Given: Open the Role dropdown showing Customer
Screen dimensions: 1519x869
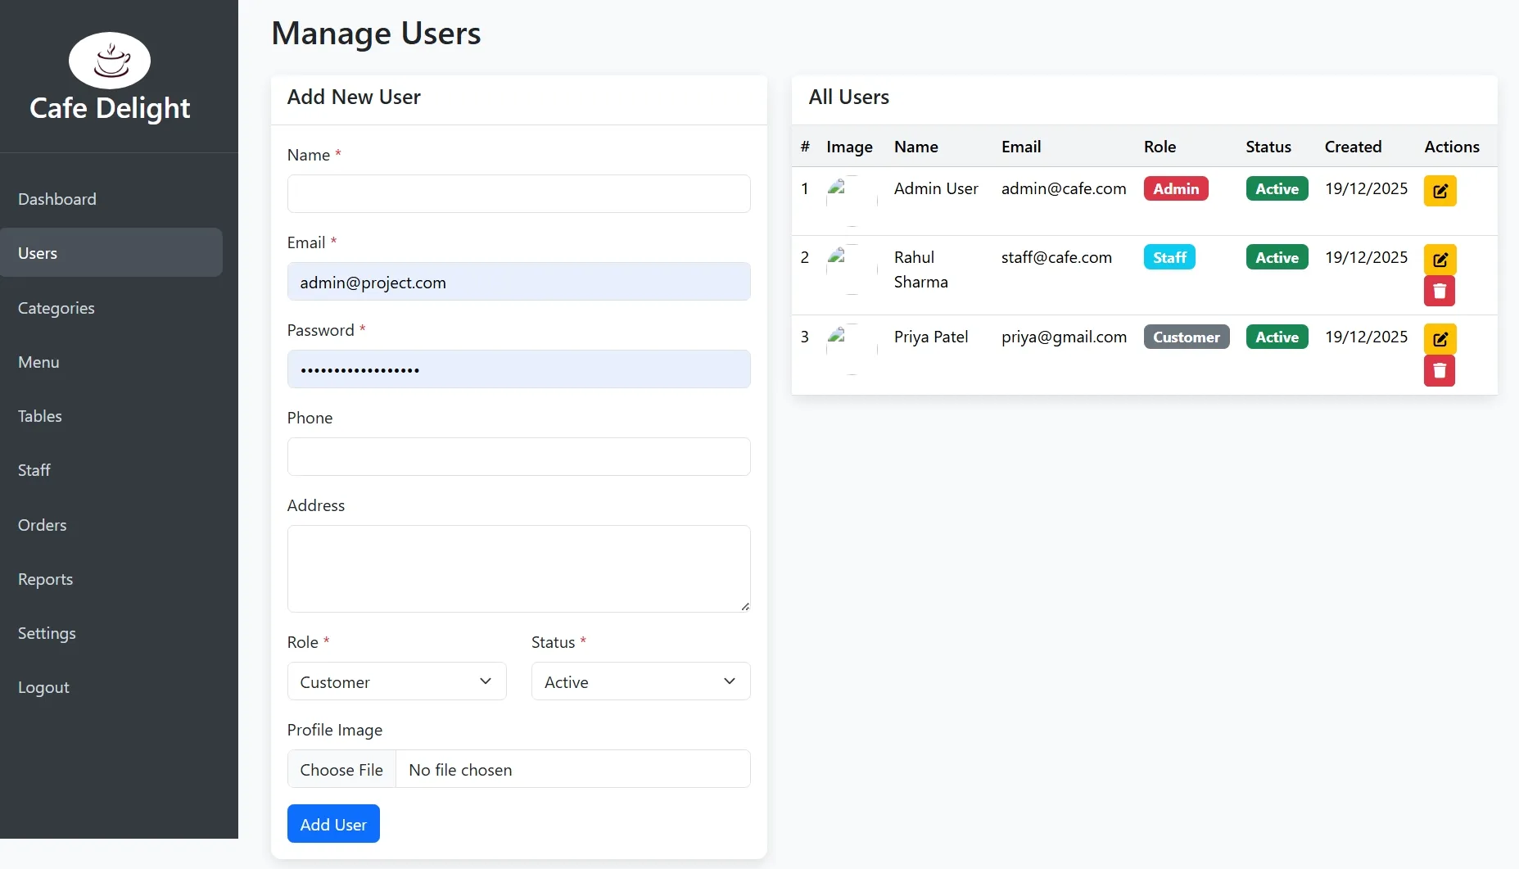Looking at the screenshot, I should (396, 681).
